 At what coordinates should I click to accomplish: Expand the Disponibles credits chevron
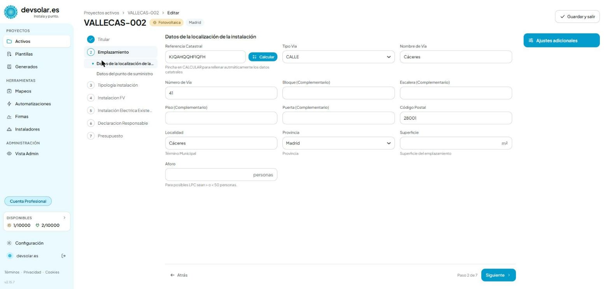coord(65,218)
